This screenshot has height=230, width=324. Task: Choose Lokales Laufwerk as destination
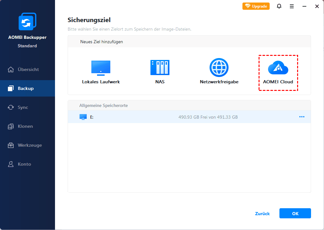tap(101, 72)
